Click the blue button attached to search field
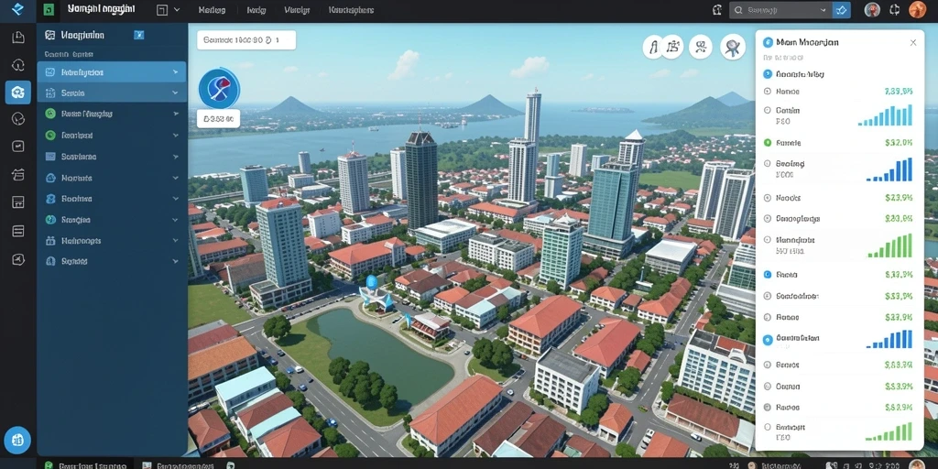This screenshot has height=469, width=938. pyautogui.click(x=842, y=9)
